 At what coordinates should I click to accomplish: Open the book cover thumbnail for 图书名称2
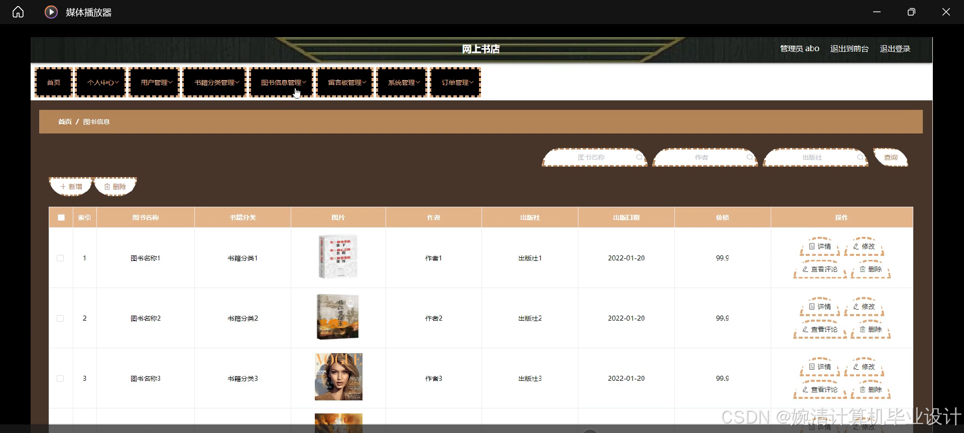(338, 317)
